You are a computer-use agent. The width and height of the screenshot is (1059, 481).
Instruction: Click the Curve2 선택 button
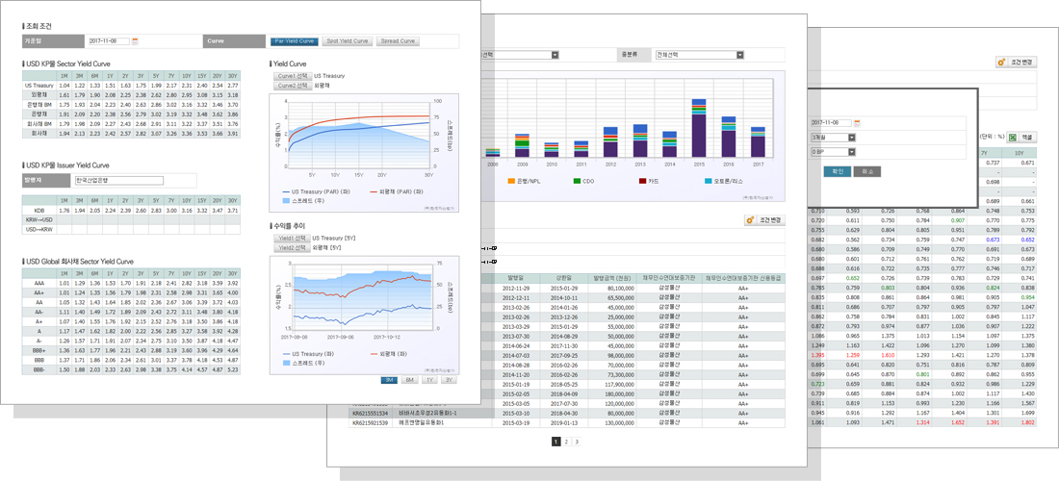(292, 86)
